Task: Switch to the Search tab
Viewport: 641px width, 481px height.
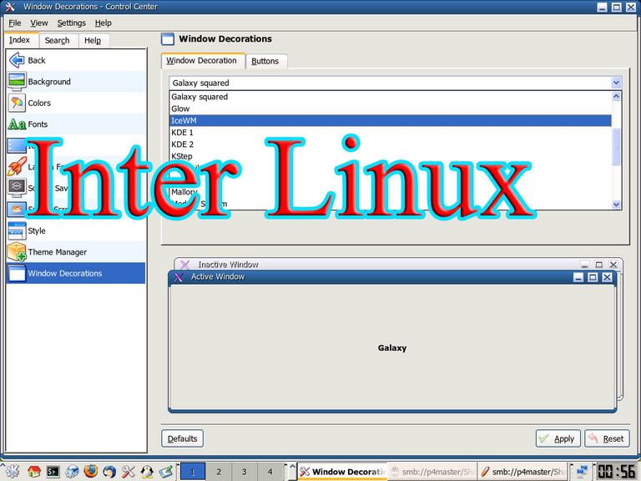Action: [58, 40]
